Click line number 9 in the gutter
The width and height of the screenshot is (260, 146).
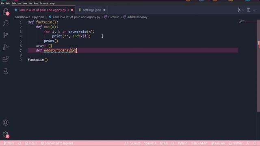pyautogui.click(x=21, y=60)
